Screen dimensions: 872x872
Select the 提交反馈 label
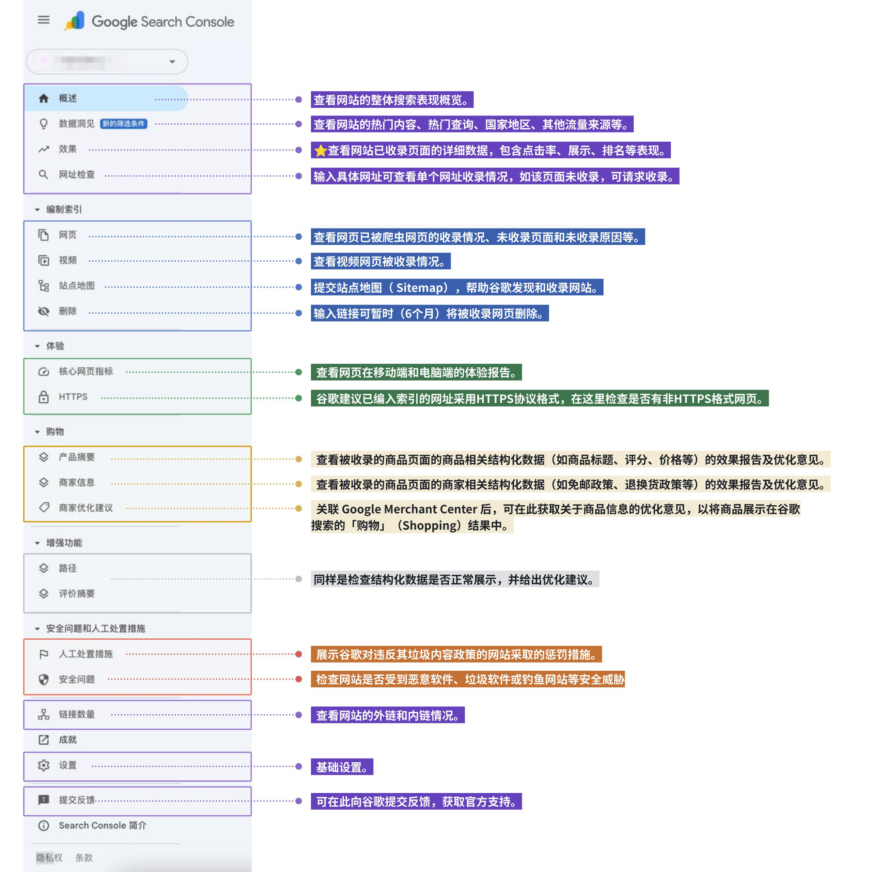point(77,800)
